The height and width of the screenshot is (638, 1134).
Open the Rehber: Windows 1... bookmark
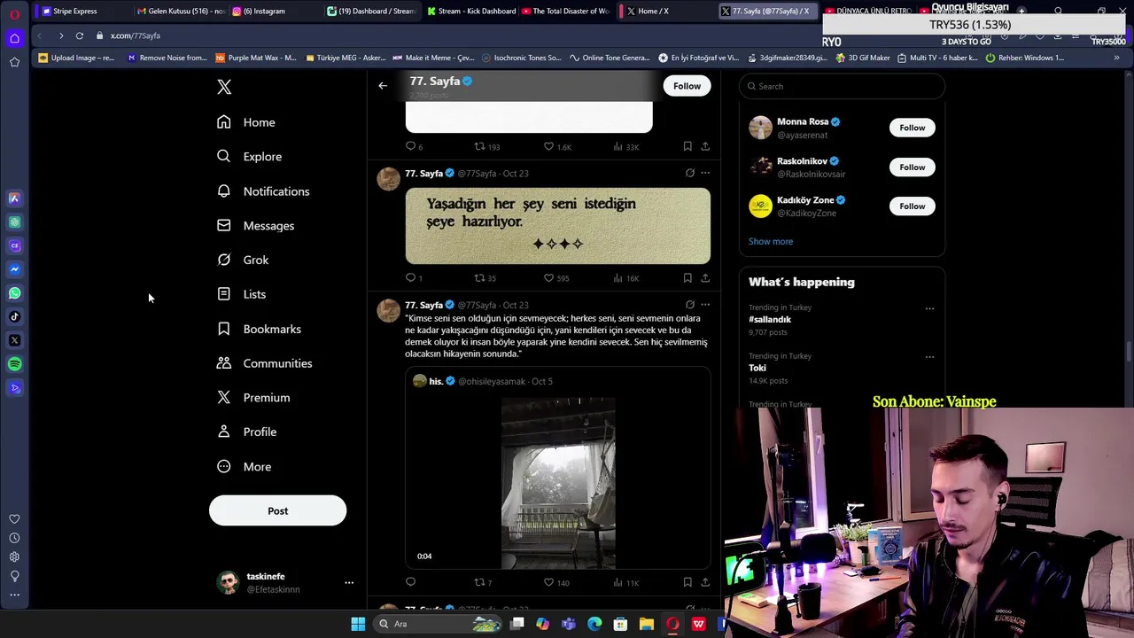coord(1024,58)
